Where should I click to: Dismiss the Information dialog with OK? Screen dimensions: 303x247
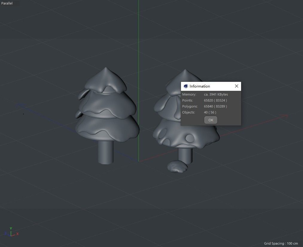(x=211, y=120)
